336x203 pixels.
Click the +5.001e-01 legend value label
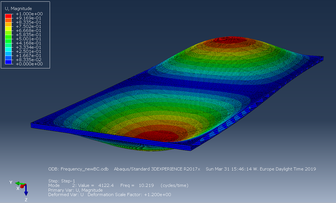[x=29, y=39]
